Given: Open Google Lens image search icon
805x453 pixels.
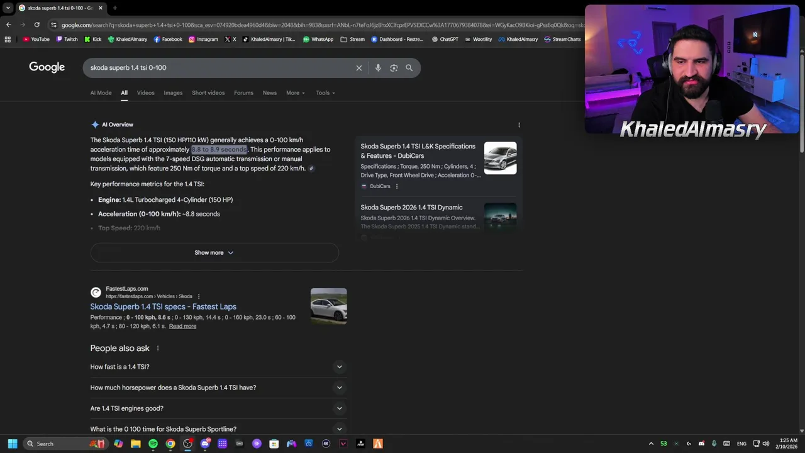Looking at the screenshot, I should pyautogui.click(x=394, y=68).
